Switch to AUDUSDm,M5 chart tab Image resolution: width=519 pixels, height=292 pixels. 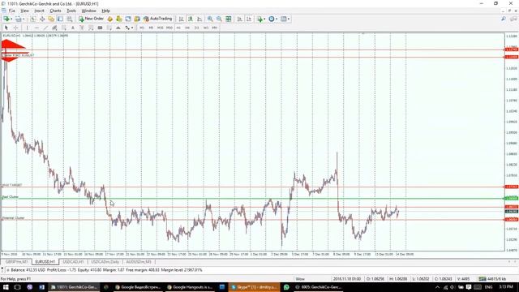[x=139, y=262]
